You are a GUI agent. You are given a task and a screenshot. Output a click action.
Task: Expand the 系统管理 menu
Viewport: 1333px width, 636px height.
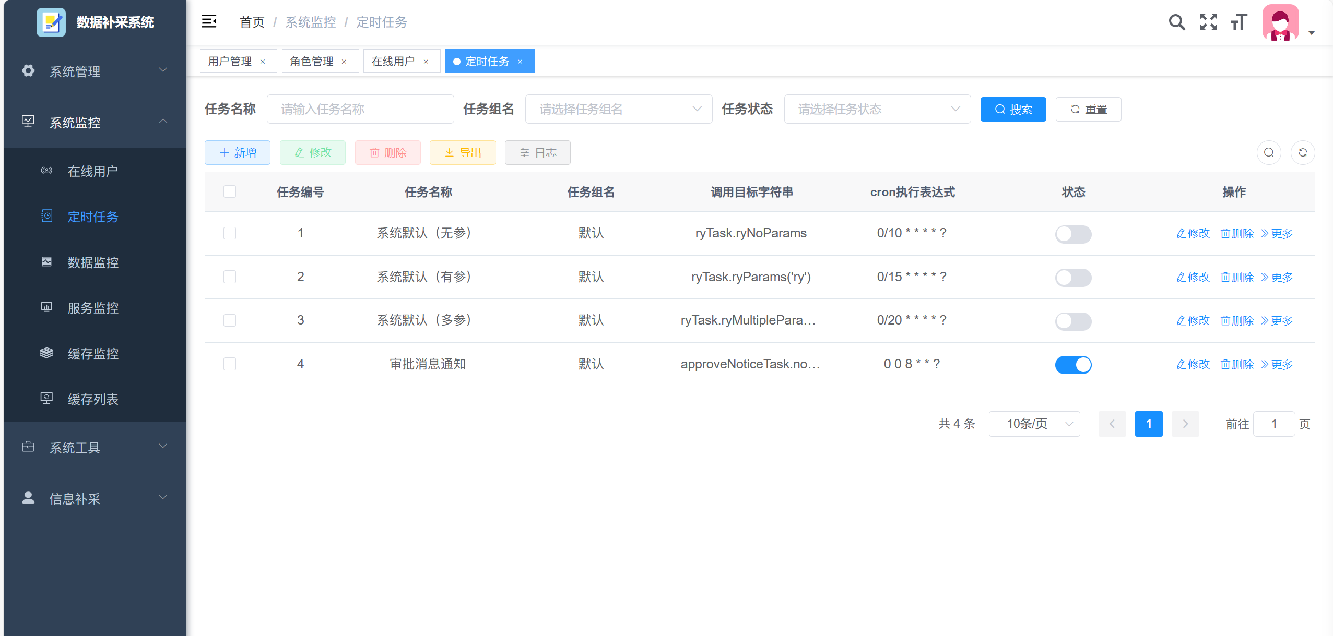click(x=95, y=71)
